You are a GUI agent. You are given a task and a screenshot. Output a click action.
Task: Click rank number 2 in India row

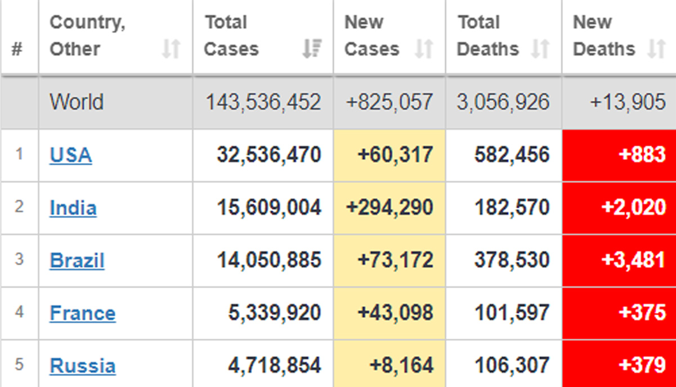point(19,206)
